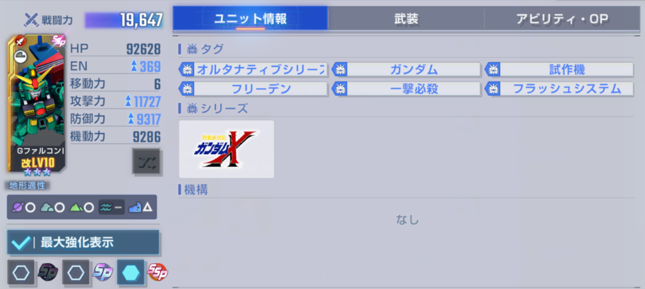Screen dimensions: 645x289
Task: Open the 試作機 tag
Action: (x=559, y=69)
